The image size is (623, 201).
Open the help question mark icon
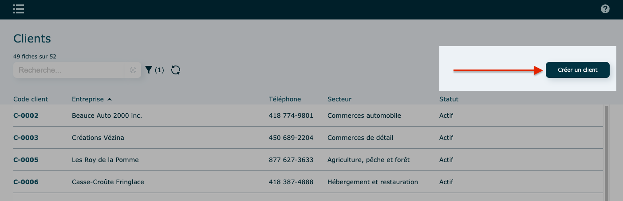pos(605,9)
